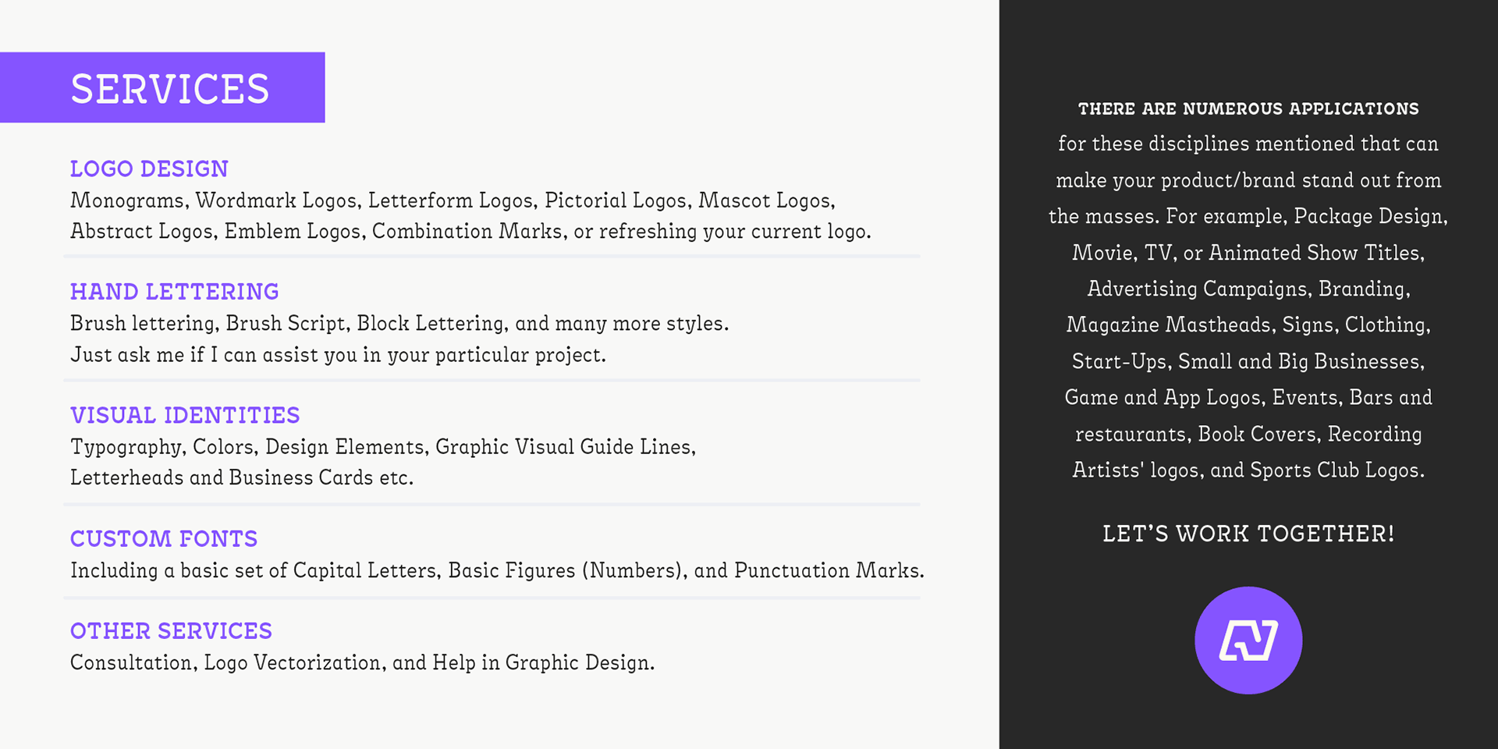
Task: Click the Movie, TV, or Animated line
Action: pos(1248,253)
